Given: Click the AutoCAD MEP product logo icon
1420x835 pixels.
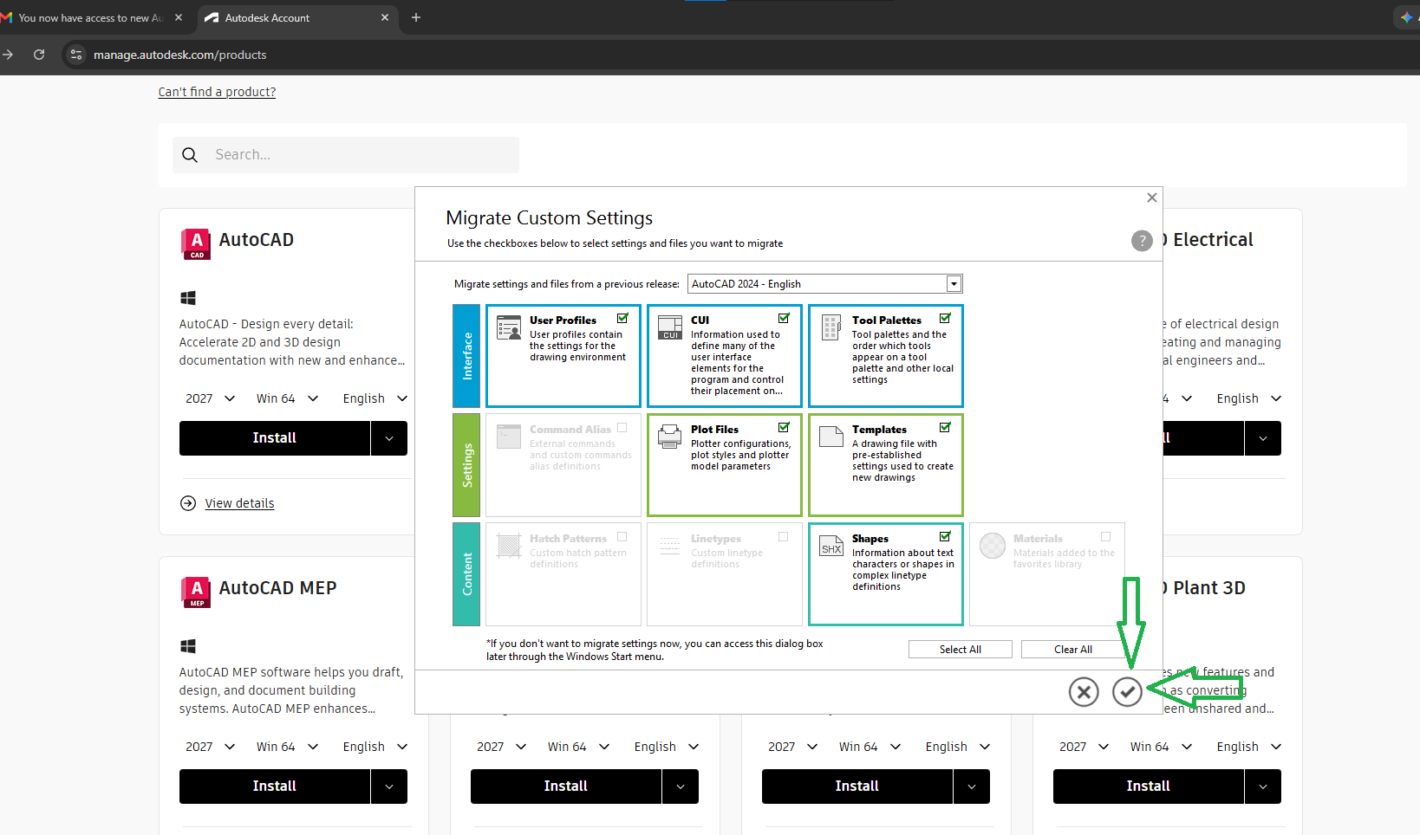Looking at the screenshot, I should coord(196,592).
